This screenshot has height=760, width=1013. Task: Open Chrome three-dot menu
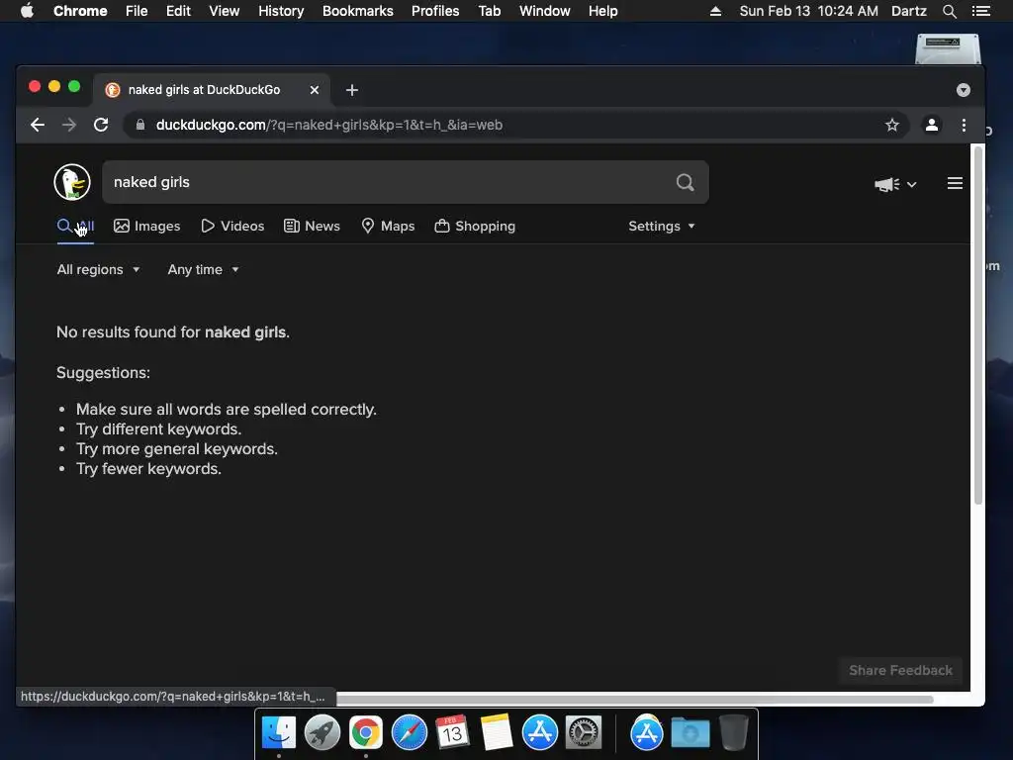(964, 125)
